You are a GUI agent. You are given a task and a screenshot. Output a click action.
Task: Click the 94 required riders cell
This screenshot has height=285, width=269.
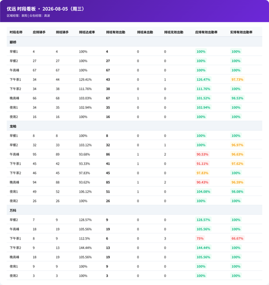35,182
